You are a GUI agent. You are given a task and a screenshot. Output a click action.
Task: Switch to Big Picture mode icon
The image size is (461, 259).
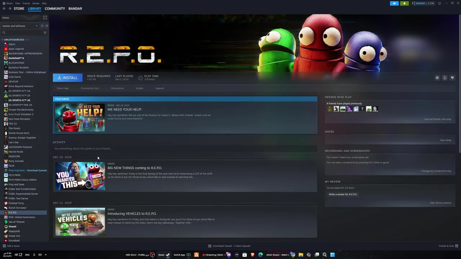(x=439, y=3)
